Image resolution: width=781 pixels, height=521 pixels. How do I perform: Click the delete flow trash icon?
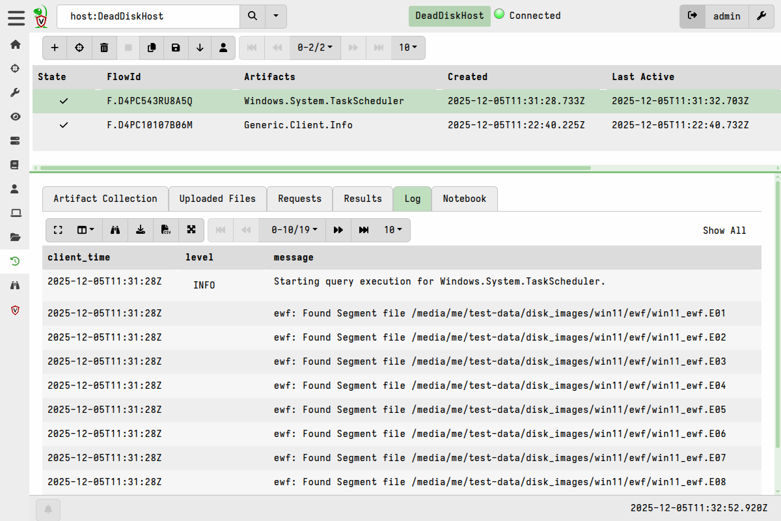pyautogui.click(x=104, y=48)
